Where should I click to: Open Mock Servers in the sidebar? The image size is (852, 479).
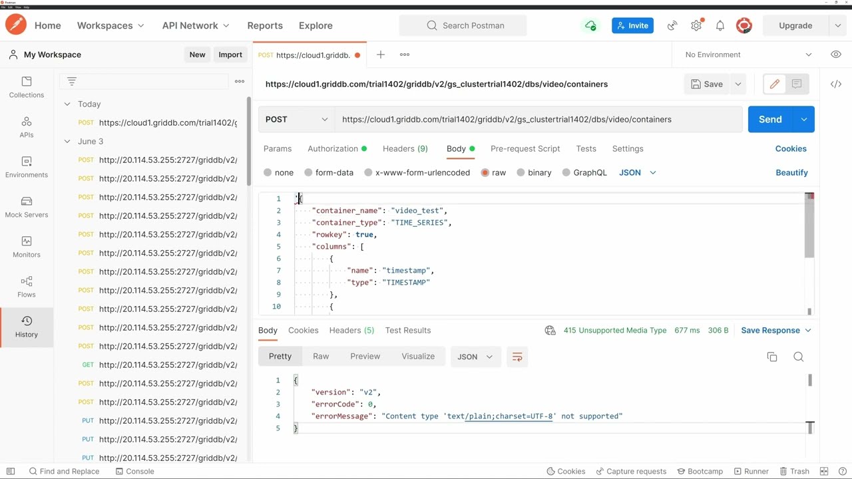pyautogui.click(x=27, y=207)
